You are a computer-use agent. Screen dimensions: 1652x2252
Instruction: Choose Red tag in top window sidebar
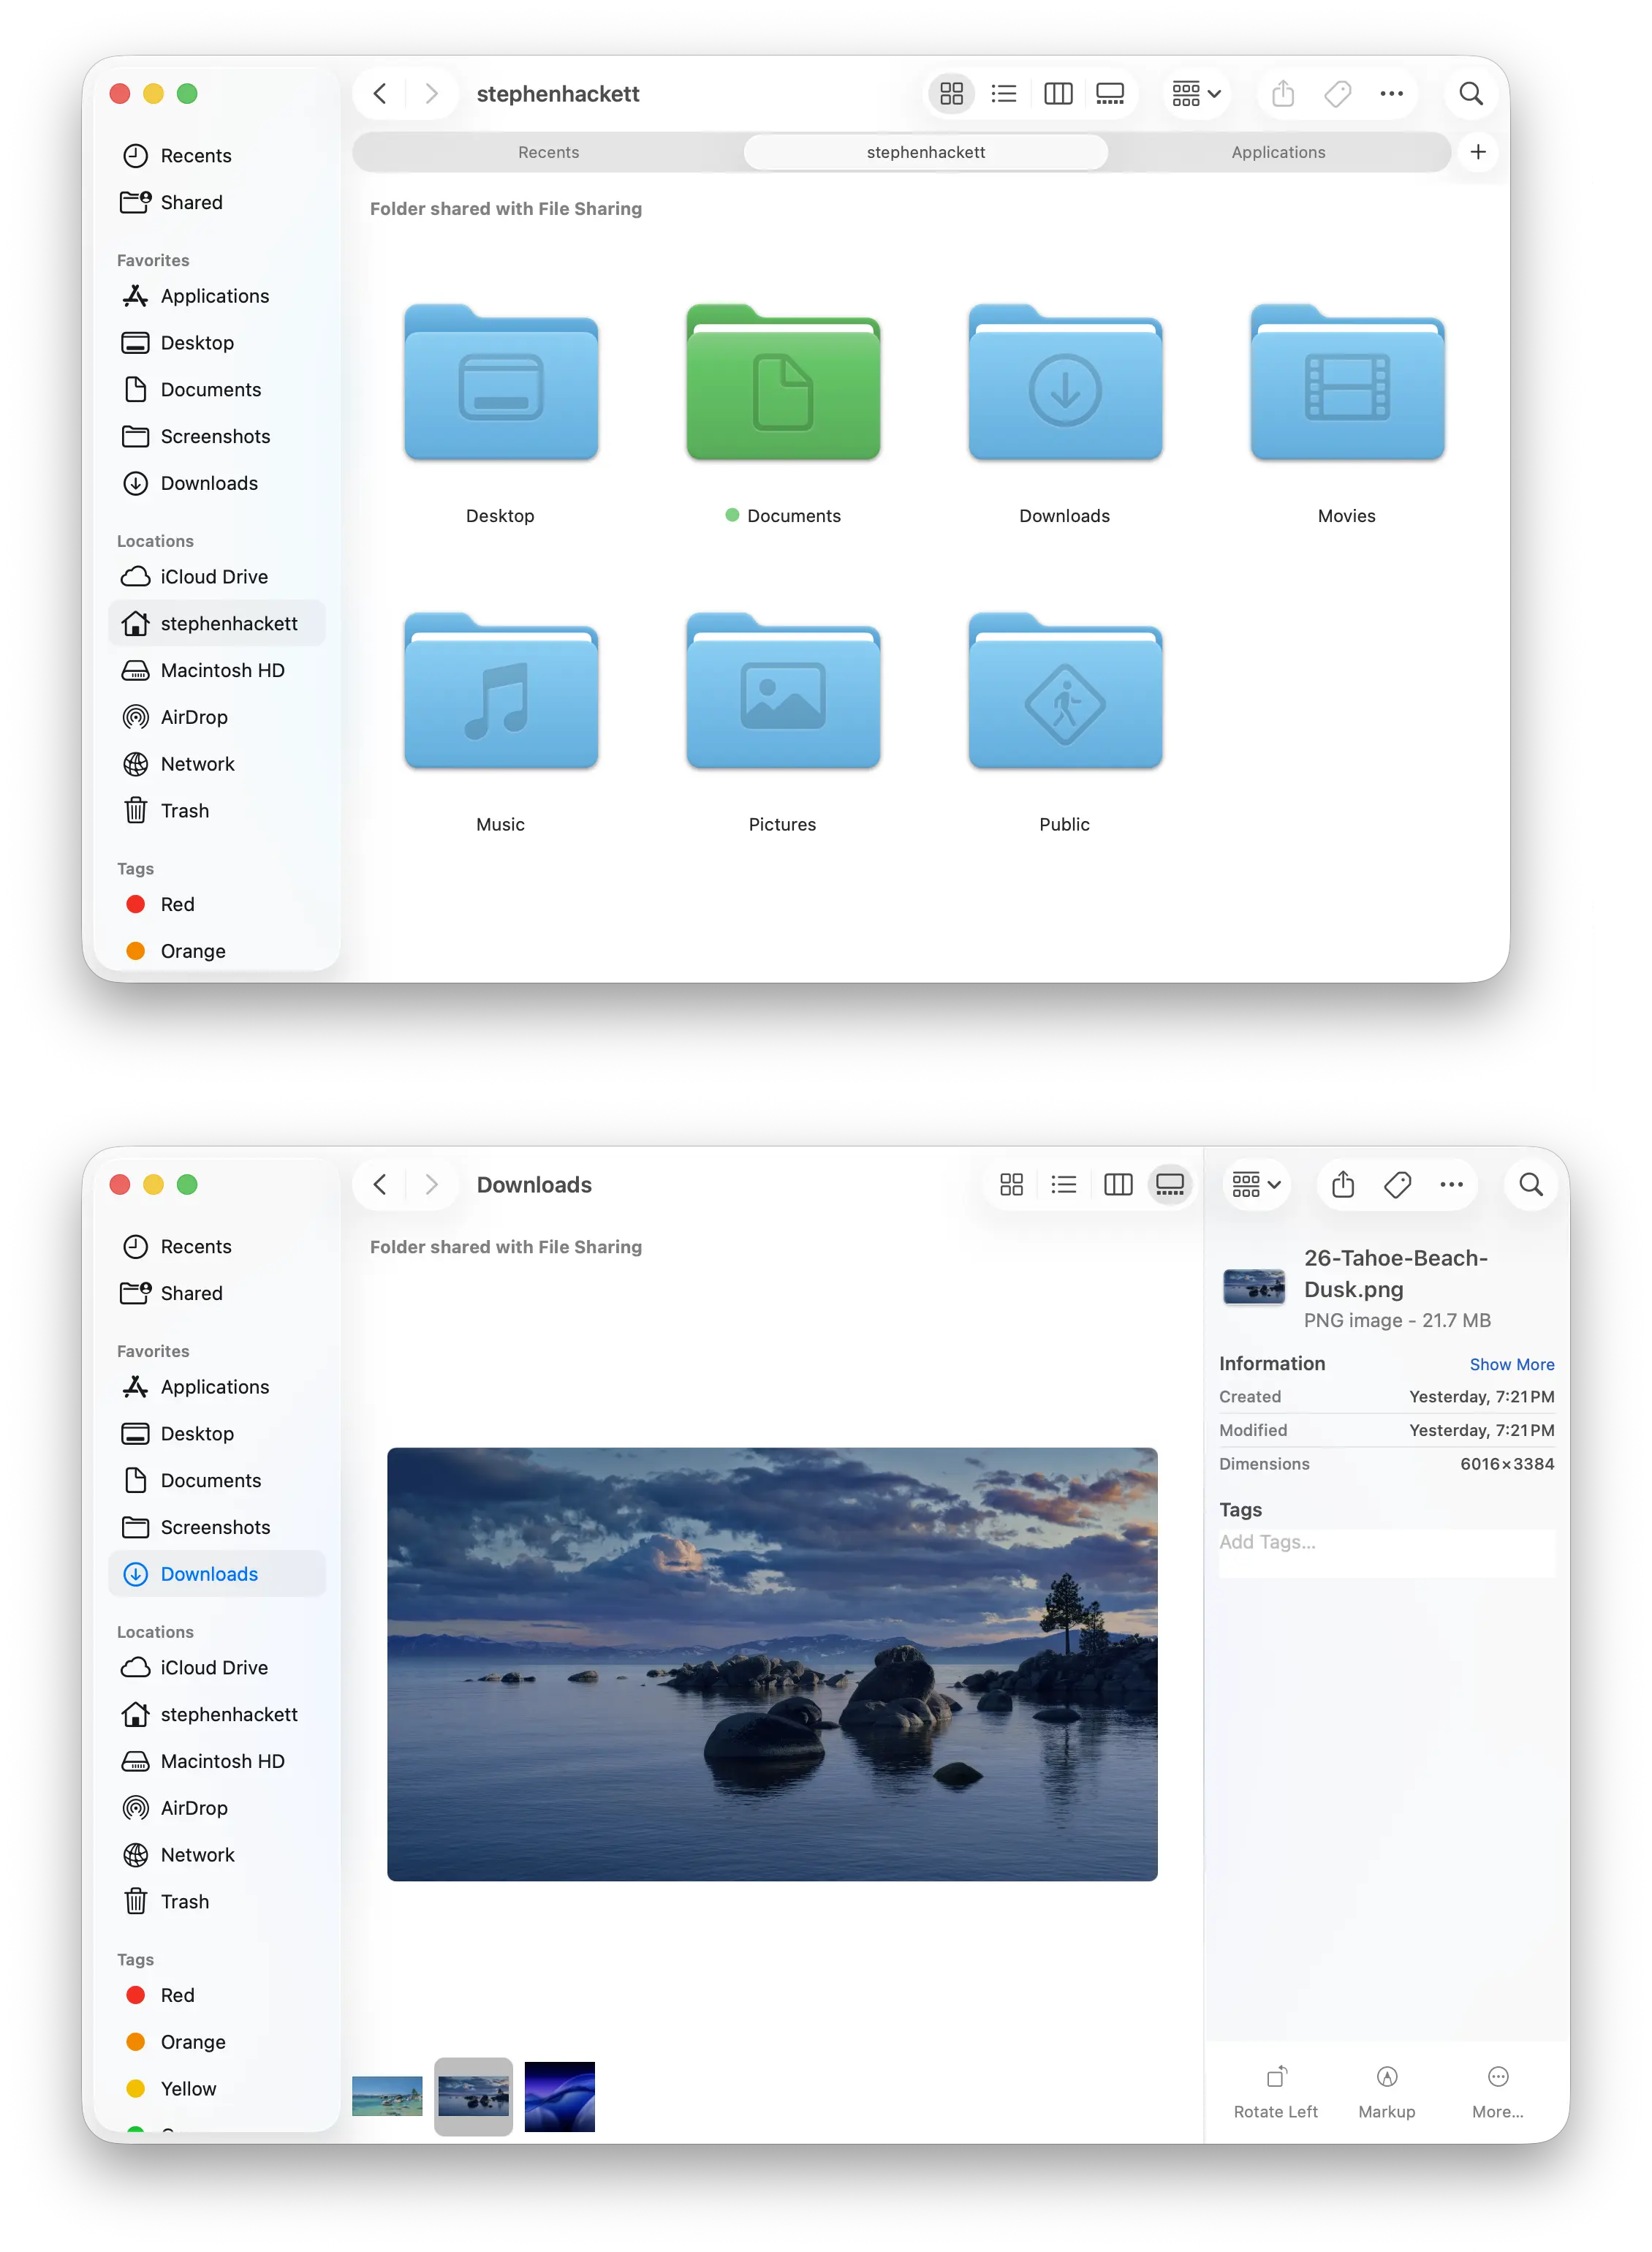tap(217, 904)
